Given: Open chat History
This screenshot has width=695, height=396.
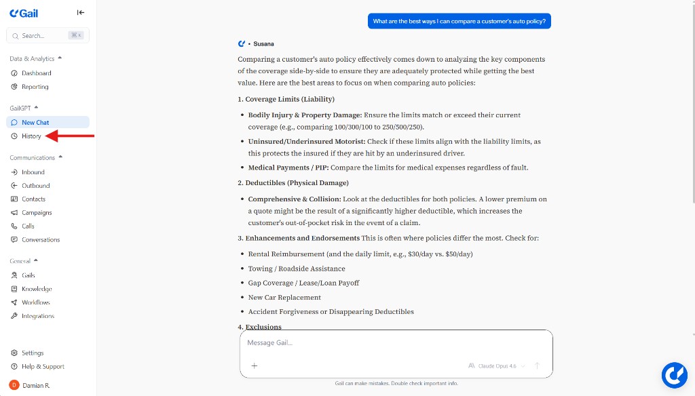Looking at the screenshot, I should [x=31, y=136].
